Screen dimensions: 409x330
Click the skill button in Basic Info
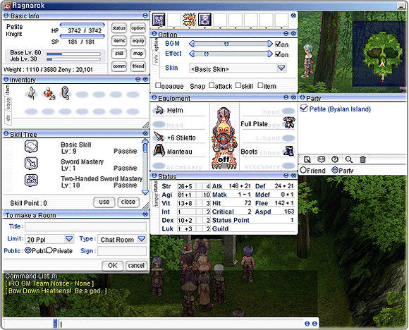point(119,53)
